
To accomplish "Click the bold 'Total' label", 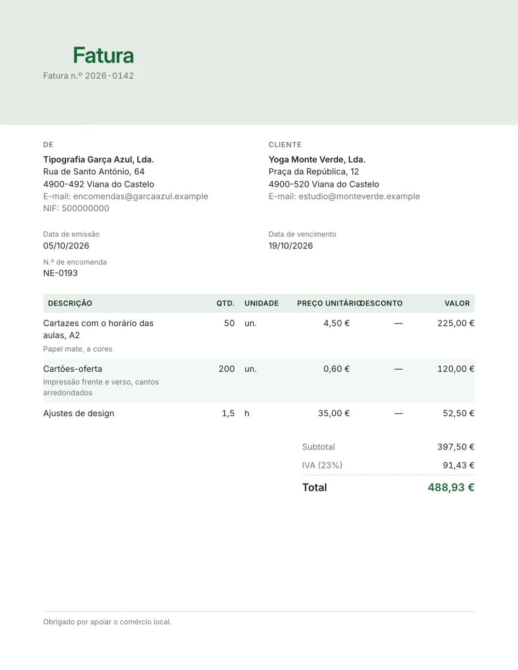I will pos(314,487).
